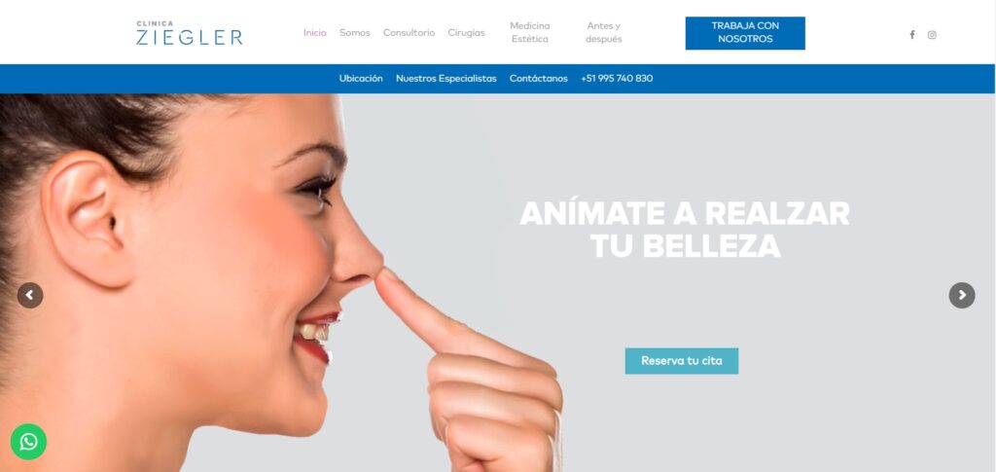Click the Anímate a realzar tu belleza headline
This screenshot has height=472, width=996.
685,230
